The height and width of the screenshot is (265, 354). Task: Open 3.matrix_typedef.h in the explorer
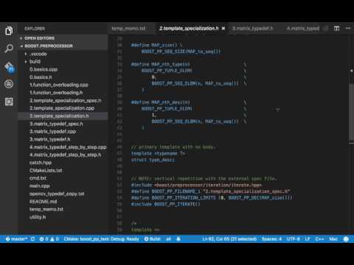49,139
